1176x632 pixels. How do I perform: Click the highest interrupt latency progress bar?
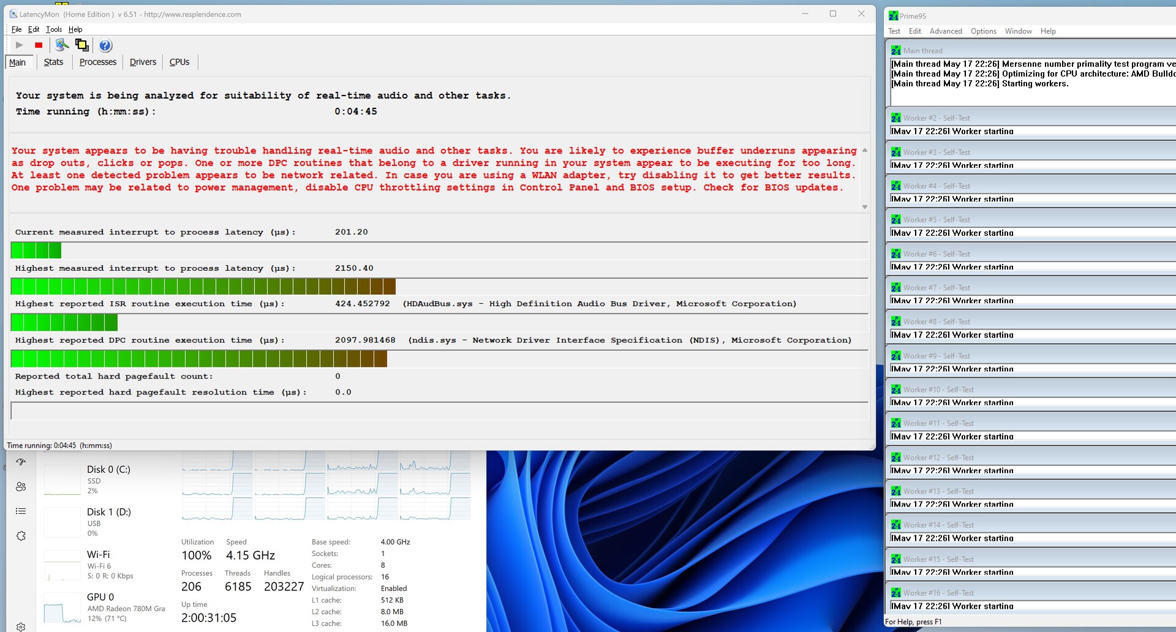439,286
